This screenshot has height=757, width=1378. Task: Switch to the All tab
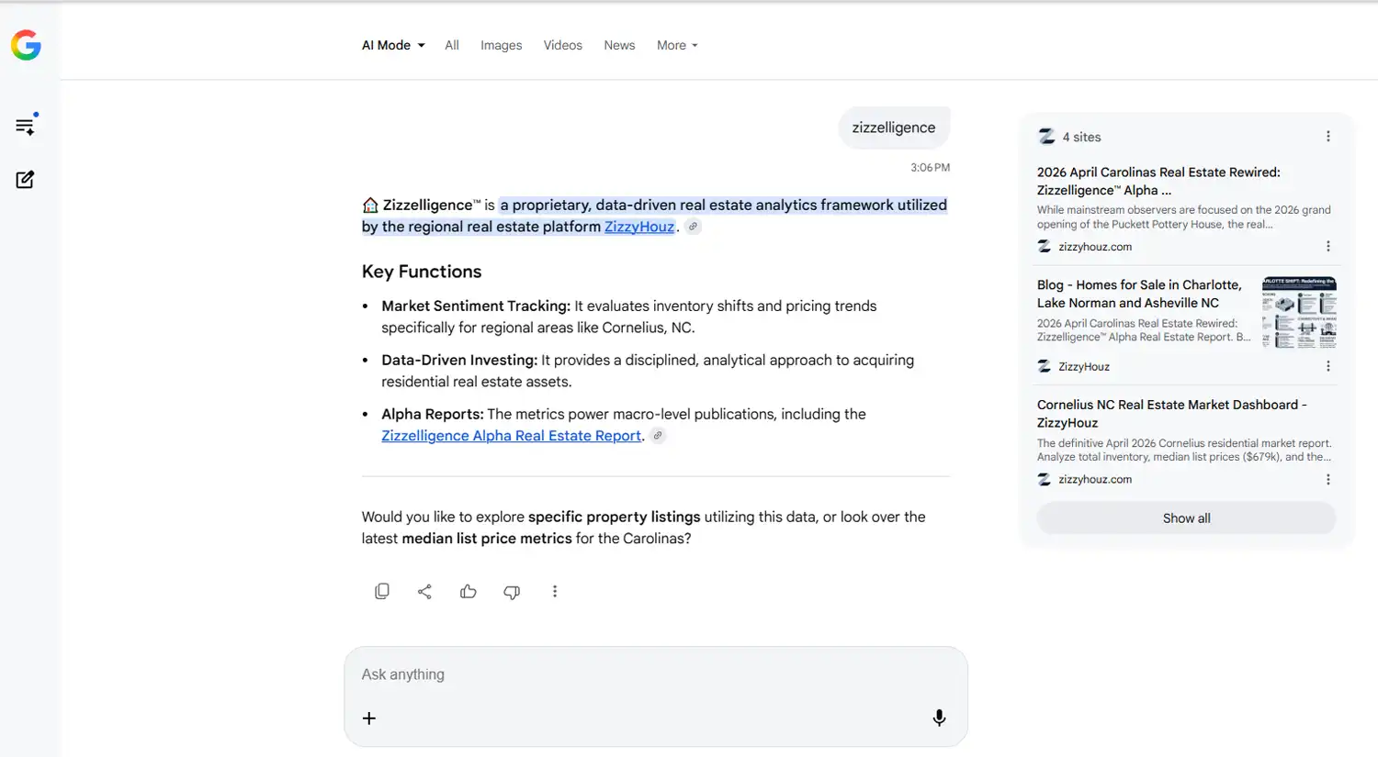(452, 45)
